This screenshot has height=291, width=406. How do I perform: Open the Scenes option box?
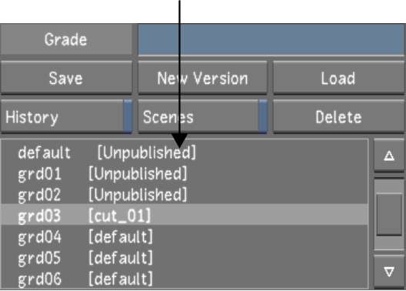(x=202, y=116)
